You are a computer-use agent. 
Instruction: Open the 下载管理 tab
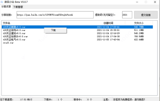coord(18,7)
